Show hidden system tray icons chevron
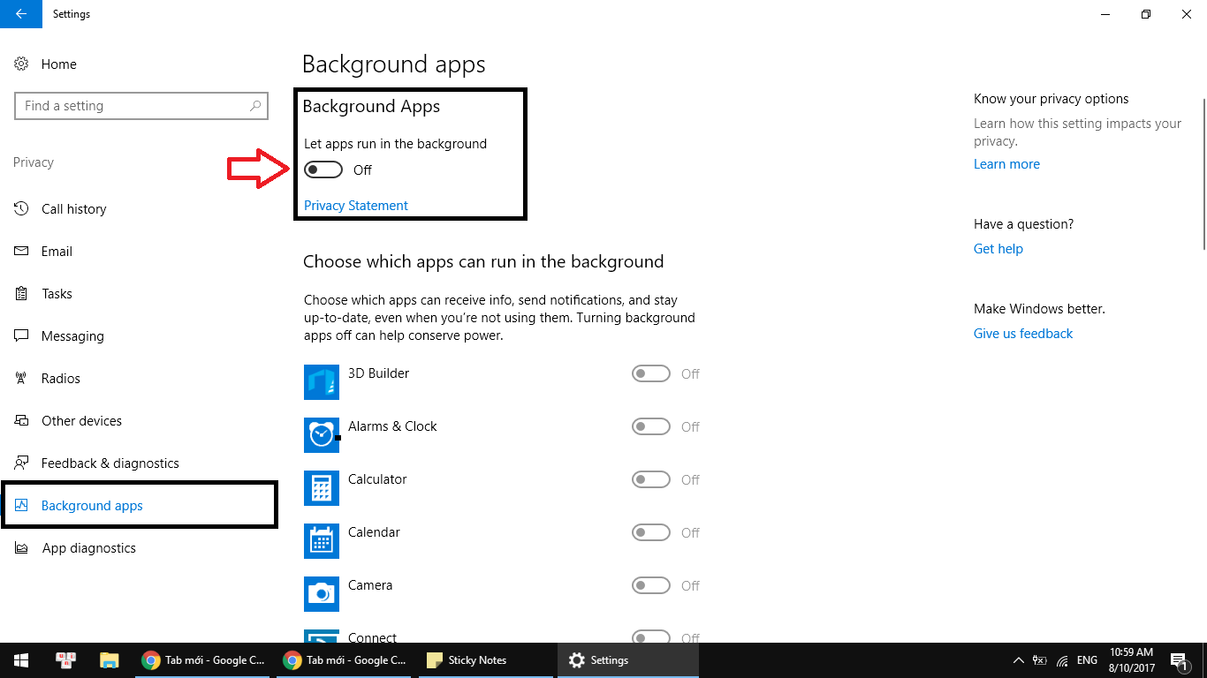The width and height of the screenshot is (1207, 678). [1017, 660]
